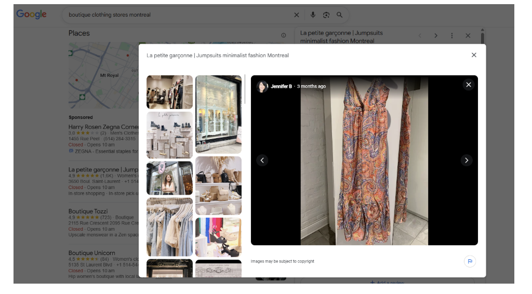Click Jennifer B contributor name
This screenshot has height=294, width=532.
click(x=281, y=86)
